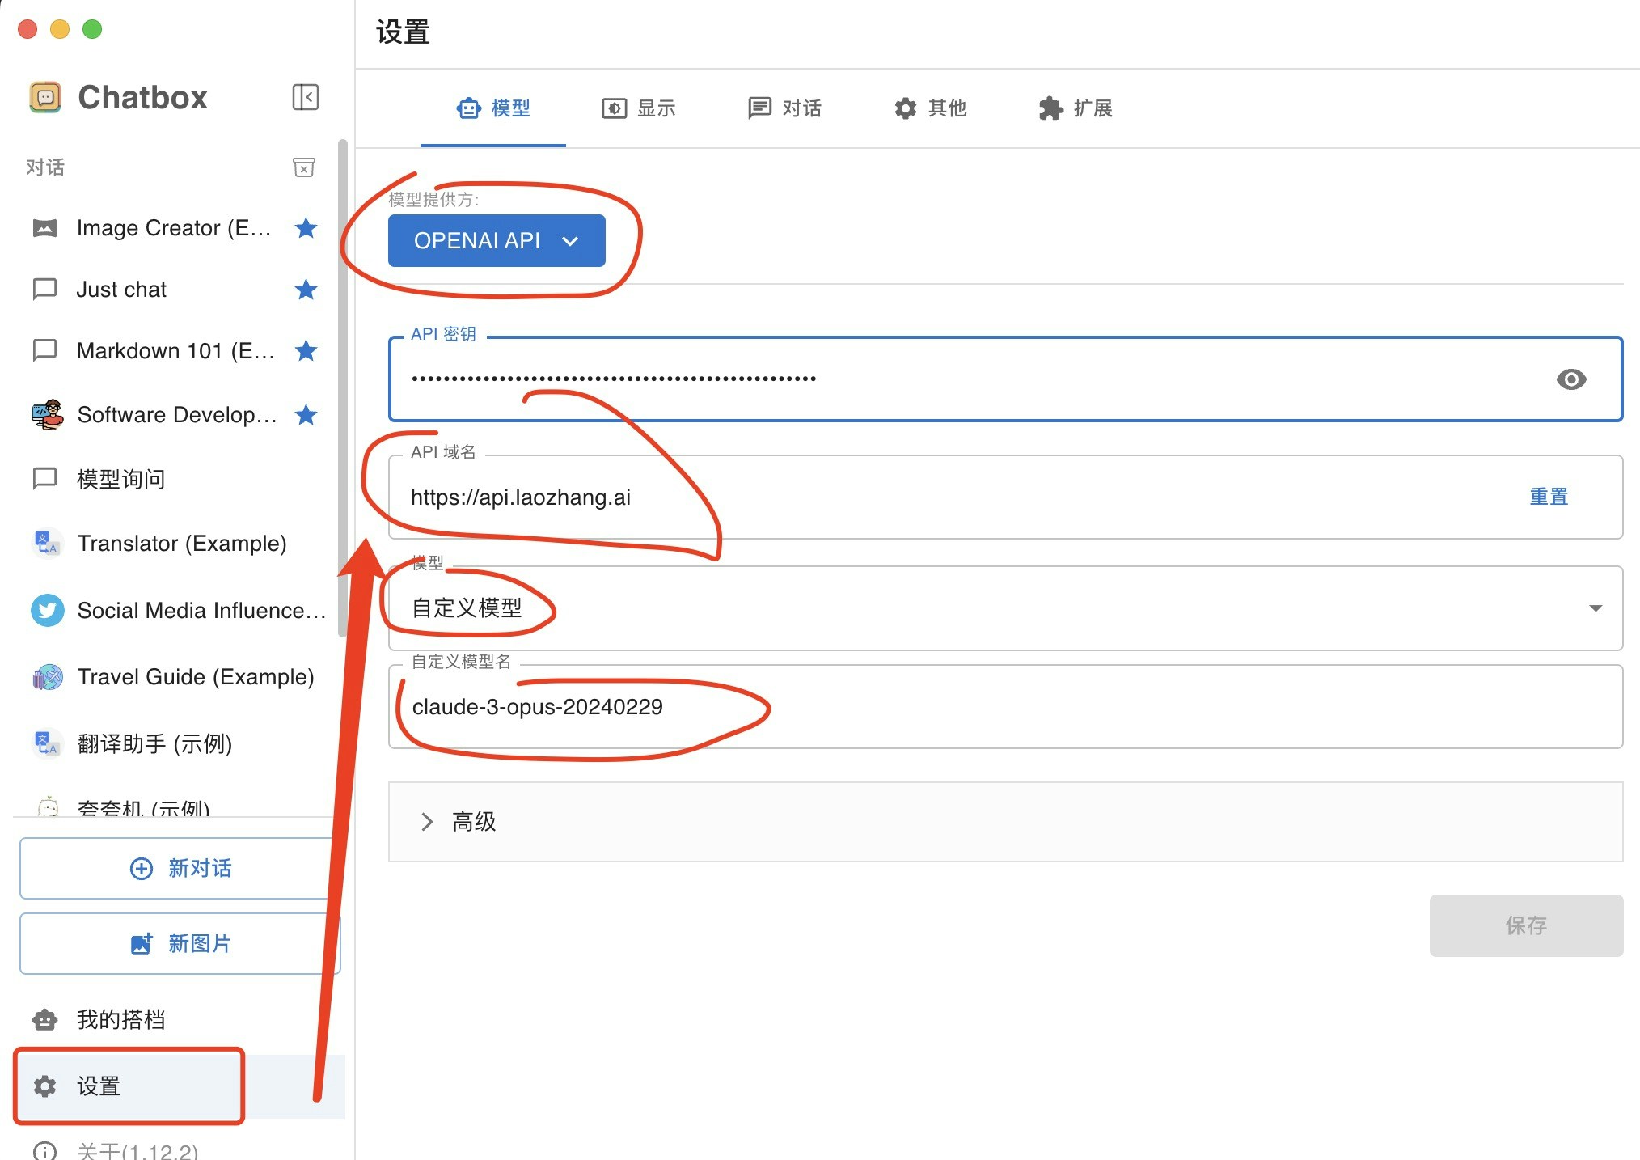This screenshot has height=1160, width=1640.
Task: Click 重置 to reset the API domain
Action: (x=1548, y=497)
